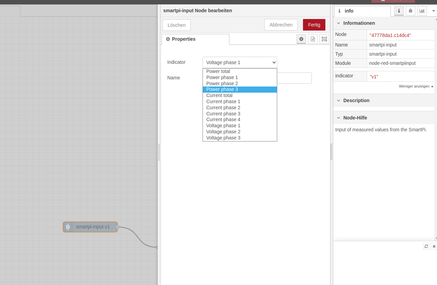This screenshot has width=437, height=285.
Task: Choose Power phase 2 option
Action: [x=240, y=83]
